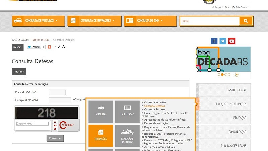
Task: Open the Publicações Legais sidebar menu
Action: click(223, 145)
